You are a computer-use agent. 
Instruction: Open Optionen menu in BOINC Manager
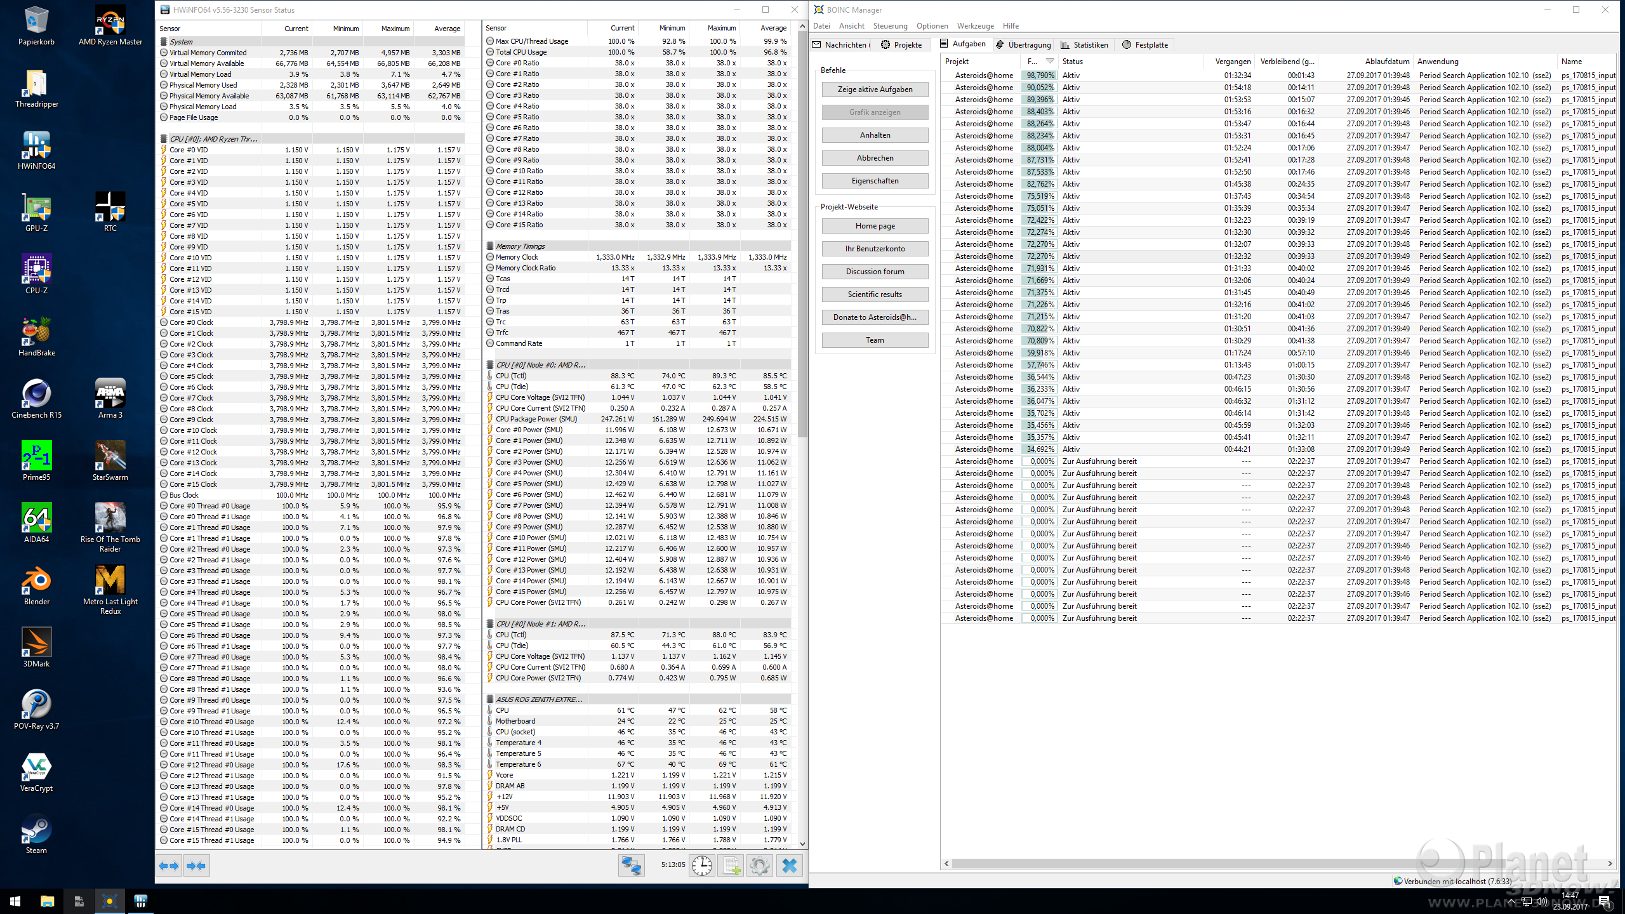point(932,26)
